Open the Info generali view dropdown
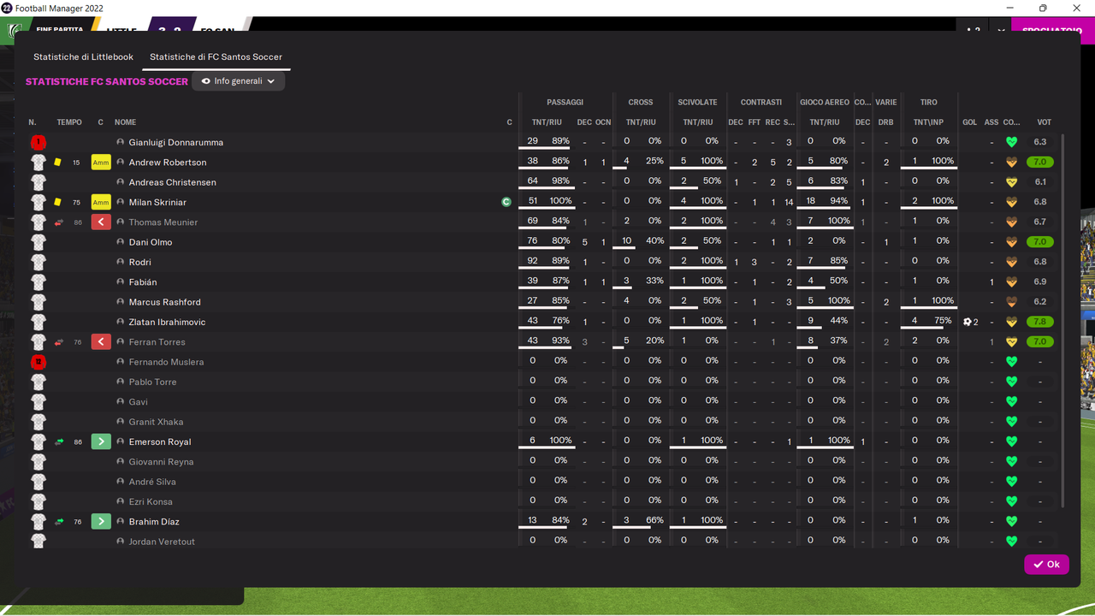The width and height of the screenshot is (1095, 616). point(238,81)
